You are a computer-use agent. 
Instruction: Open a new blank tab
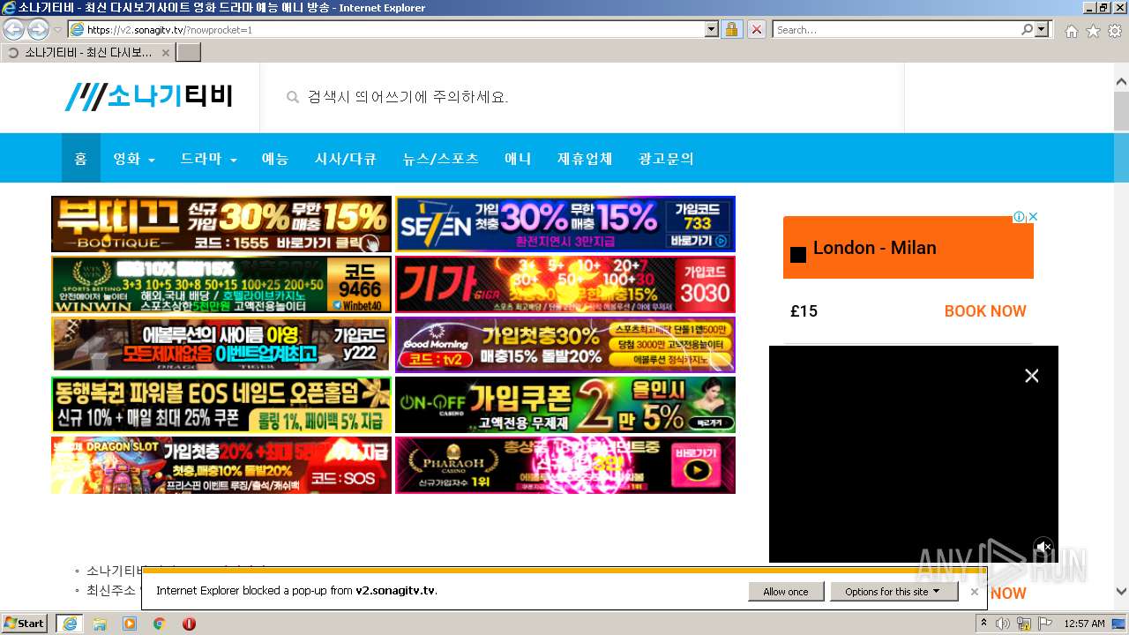189,52
